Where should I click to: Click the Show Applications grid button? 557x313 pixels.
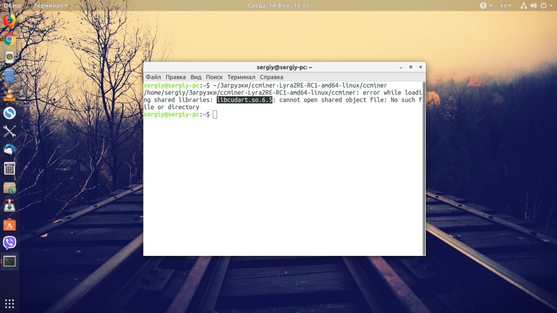point(8,303)
